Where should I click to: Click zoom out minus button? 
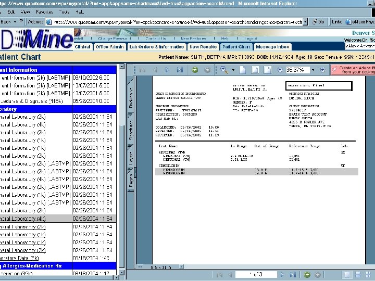[x=280, y=70]
